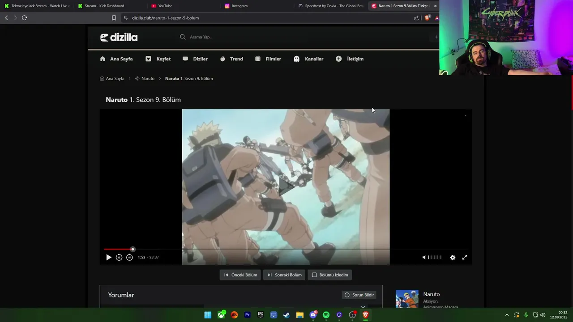Open the Keşfet menu item
573x322 pixels.
tap(158, 59)
